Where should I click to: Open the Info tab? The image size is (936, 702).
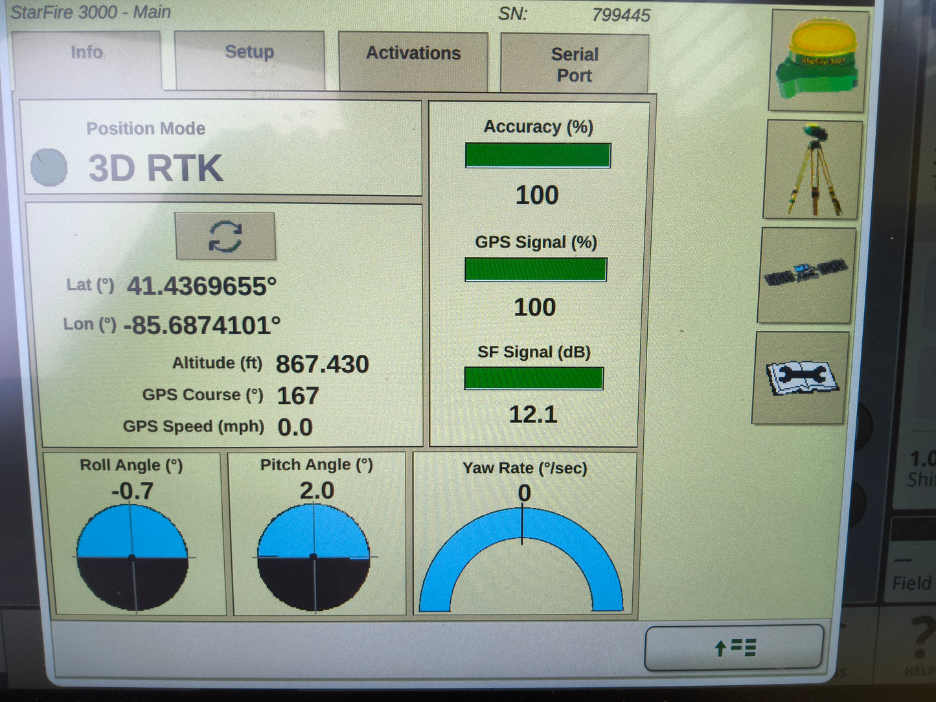87,60
